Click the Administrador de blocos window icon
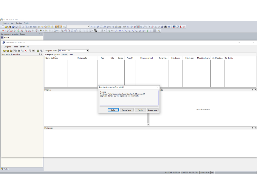Viewport: 257px width, 192px height. coord(3,43)
